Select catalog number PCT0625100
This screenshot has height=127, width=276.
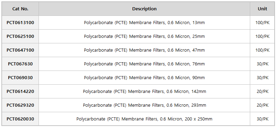coord(20,36)
